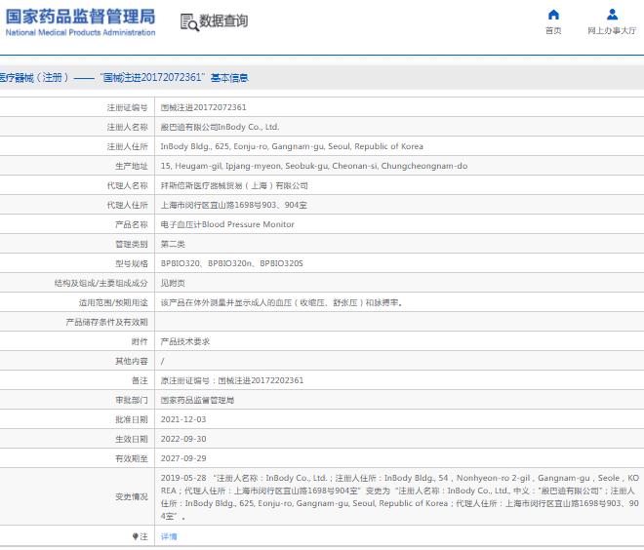644x550 pixels.
Task: Click the 第二类 management category value
Action: coord(173,244)
